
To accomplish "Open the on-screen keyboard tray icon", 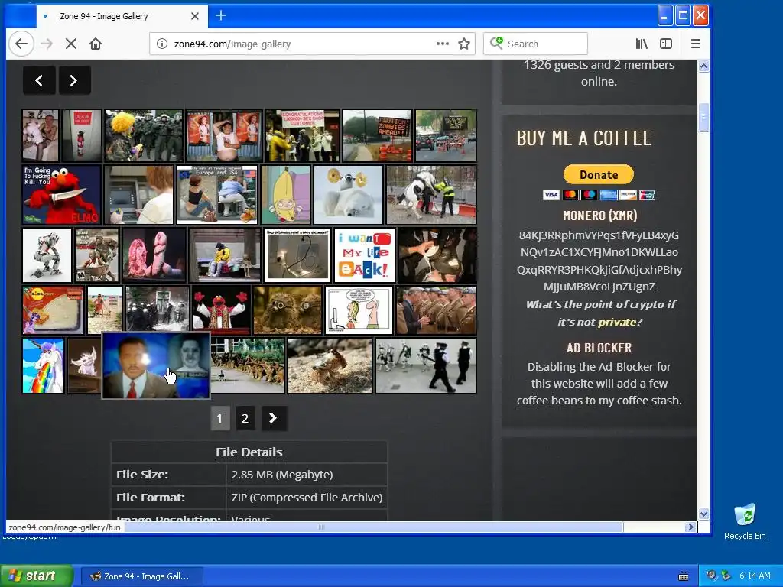I will (684, 576).
